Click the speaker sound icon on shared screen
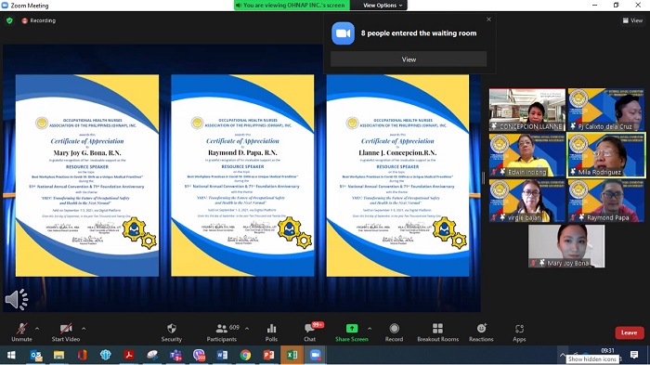The image size is (650, 365). pos(17,299)
